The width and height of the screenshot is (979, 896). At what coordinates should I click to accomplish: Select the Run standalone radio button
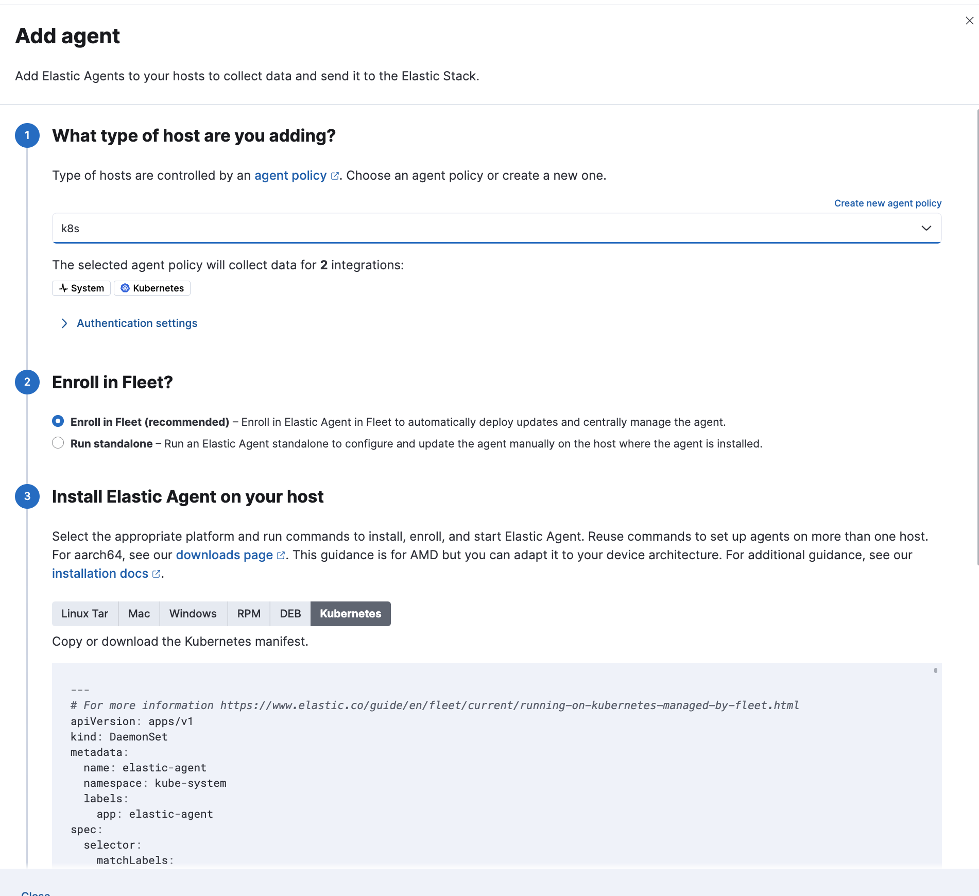58,442
